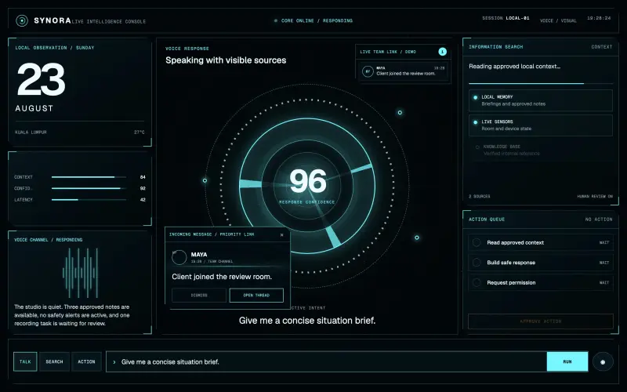
Task: Click the Latency level bar
Action: (x=89, y=200)
